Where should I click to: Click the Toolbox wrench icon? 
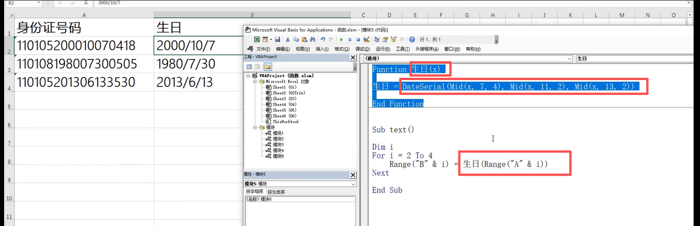402,39
